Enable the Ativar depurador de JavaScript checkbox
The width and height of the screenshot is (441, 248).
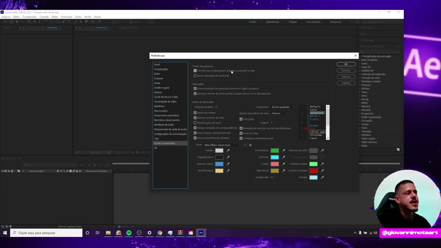click(x=195, y=76)
